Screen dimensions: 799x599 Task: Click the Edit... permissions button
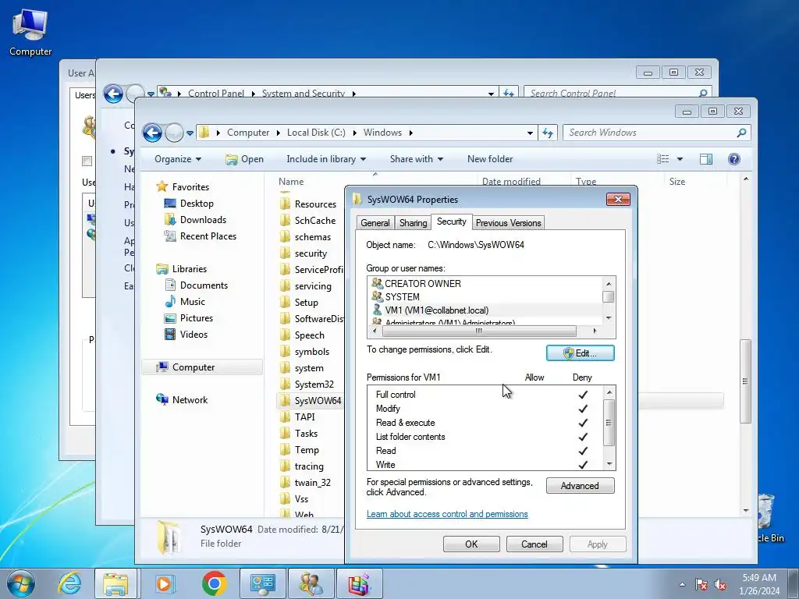pyautogui.click(x=580, y=353)
